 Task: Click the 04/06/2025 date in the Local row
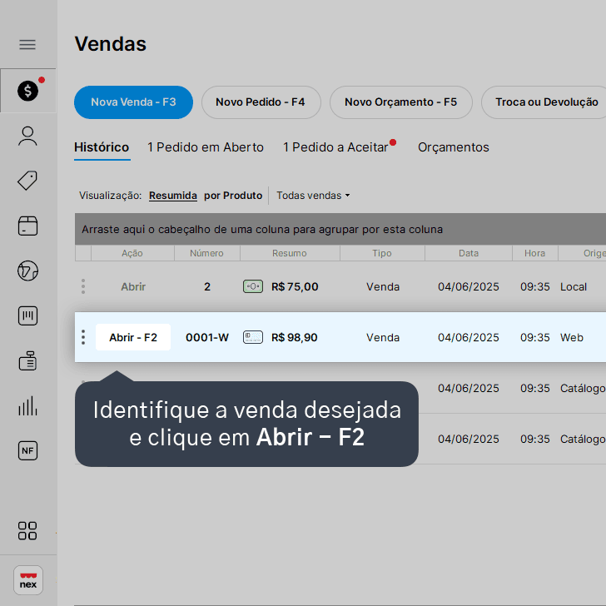[469, 286]
